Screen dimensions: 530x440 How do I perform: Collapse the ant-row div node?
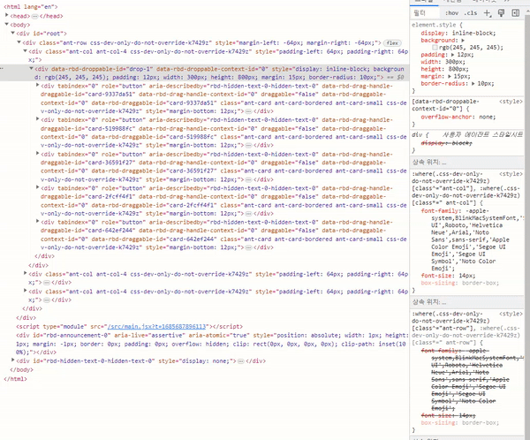[x=19, y=42]
